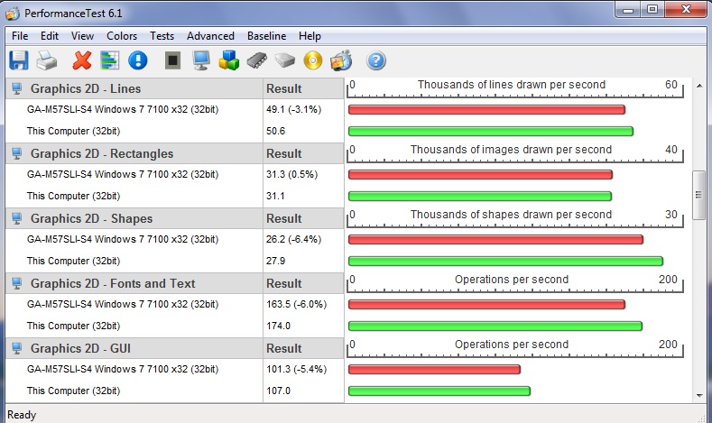
Task: Click the monitor icon beside Graphics 2D - Lines
Action: pyautogui.click(x=17, y=88)
